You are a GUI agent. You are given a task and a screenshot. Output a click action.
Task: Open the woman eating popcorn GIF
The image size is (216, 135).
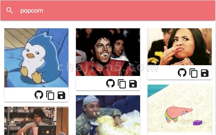click(x=180, y=47)
